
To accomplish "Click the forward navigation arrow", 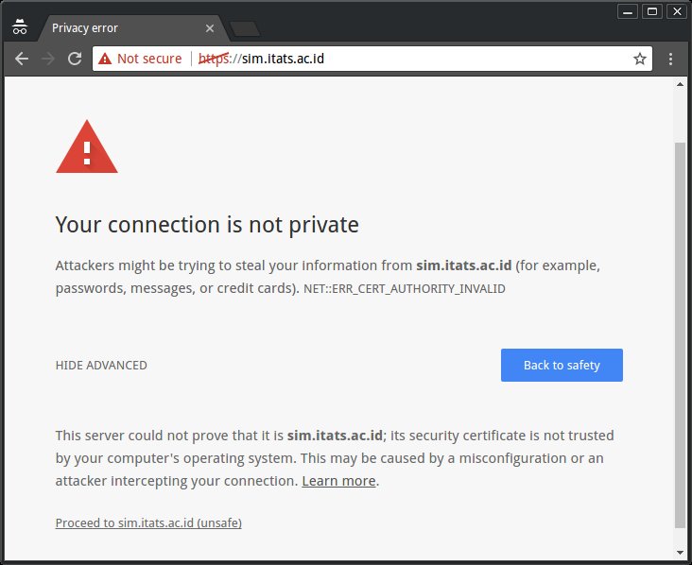I will [47, 59].
